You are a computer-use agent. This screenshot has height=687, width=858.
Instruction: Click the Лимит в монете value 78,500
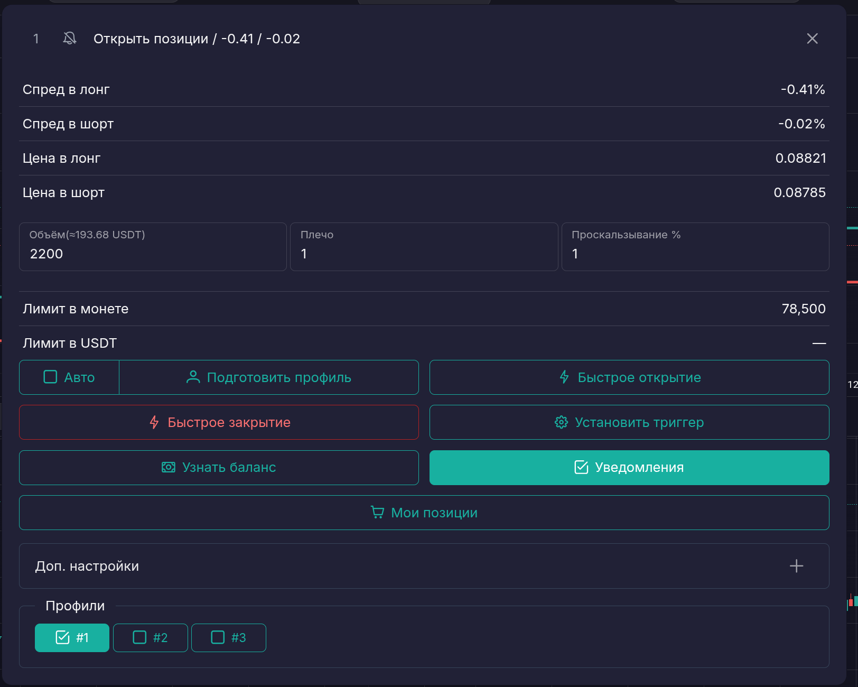[x=804, y=309]
